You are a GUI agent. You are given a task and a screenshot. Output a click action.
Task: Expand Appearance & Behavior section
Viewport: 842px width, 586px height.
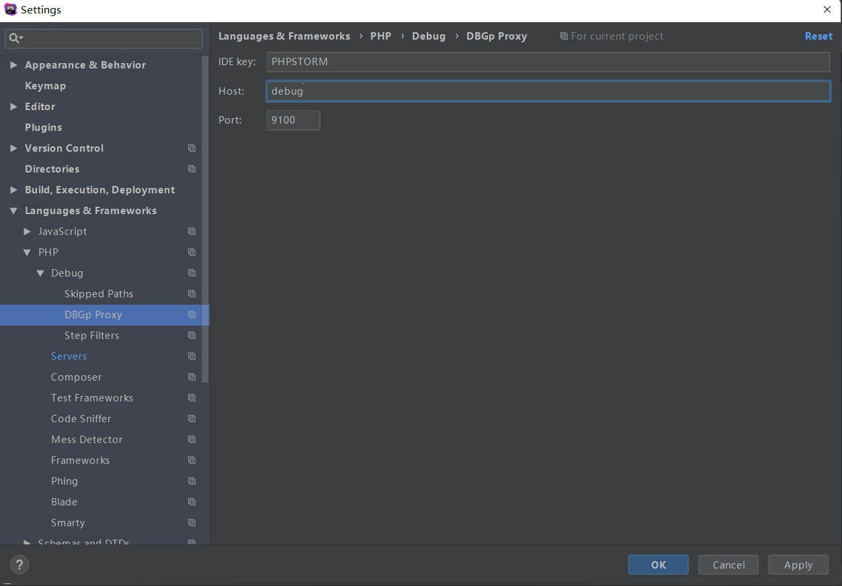[x=13, y=65]
